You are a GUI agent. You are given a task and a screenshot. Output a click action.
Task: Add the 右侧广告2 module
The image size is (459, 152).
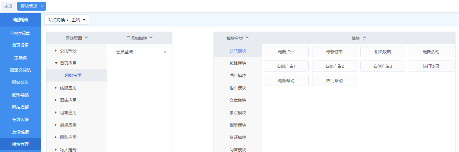(x=334, y=66)
